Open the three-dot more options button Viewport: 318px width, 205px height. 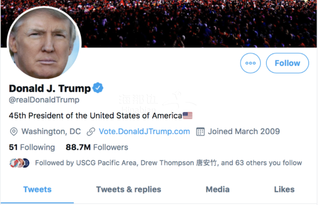250,63
